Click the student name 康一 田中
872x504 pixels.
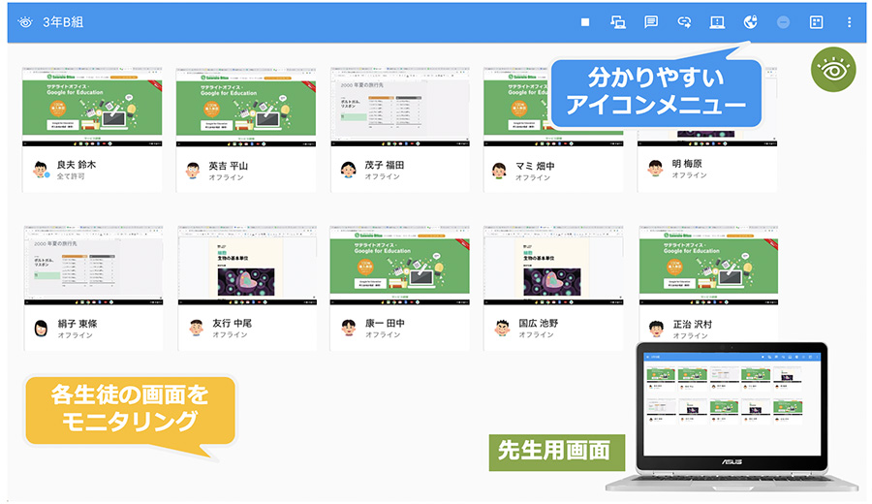click(389, 323)
